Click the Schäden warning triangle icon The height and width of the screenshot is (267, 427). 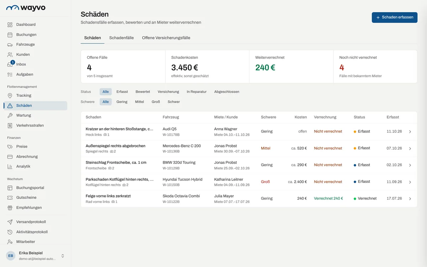click(10, 105)
